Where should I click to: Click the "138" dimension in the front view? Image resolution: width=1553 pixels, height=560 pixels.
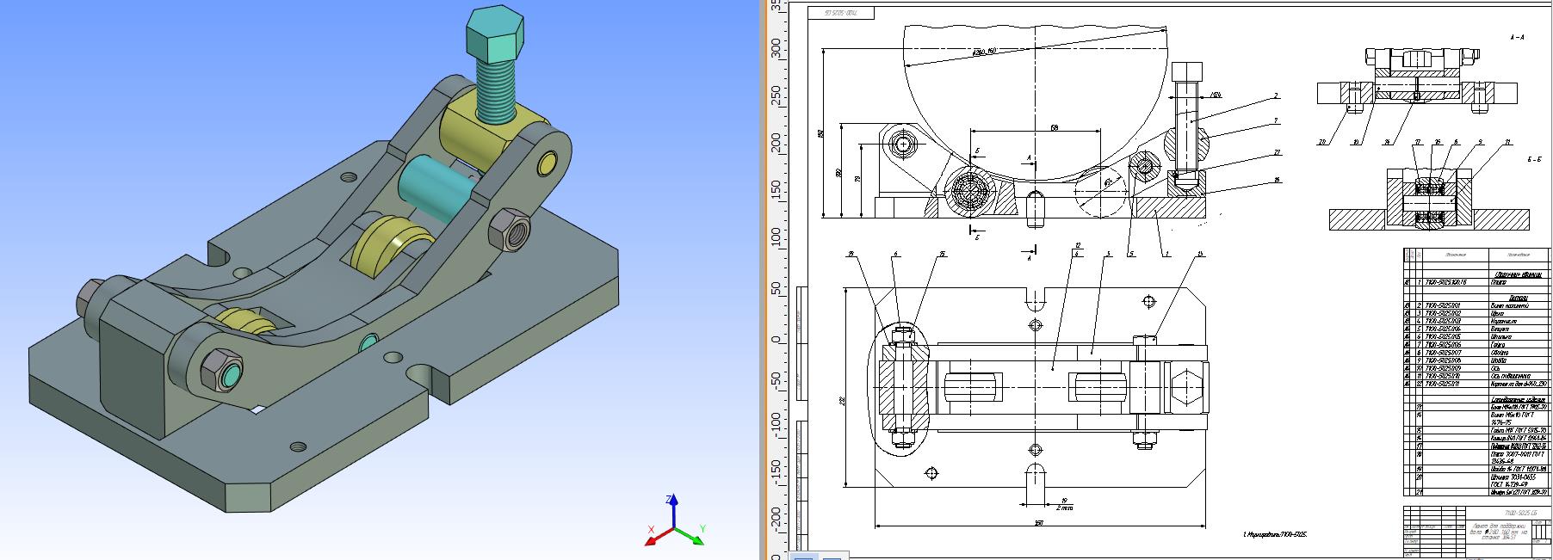tap(1054, 128)
